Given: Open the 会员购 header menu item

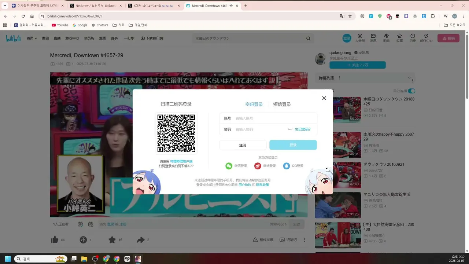Looking at the screenshot, I should click(89, 38).
